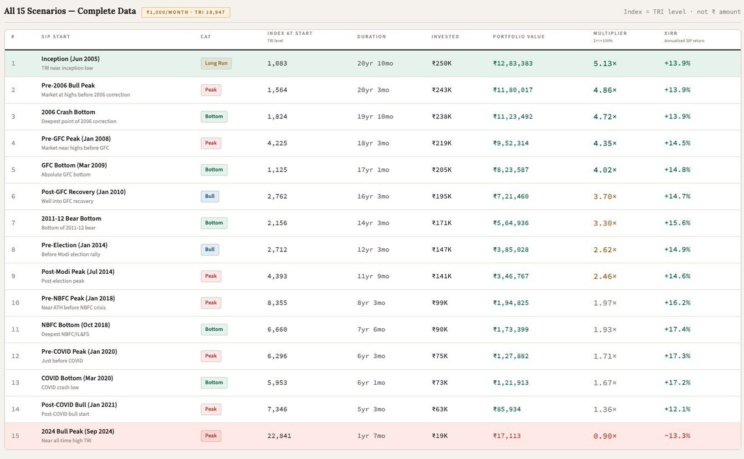This screenshot has width=744, height=459.
Task: Click the XIRR value +17.4%
Action: click(677, 330)
